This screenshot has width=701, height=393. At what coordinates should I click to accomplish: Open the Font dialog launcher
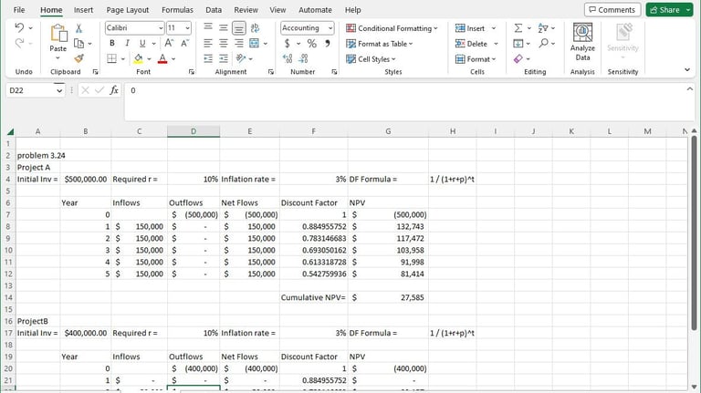click(192, 71)
